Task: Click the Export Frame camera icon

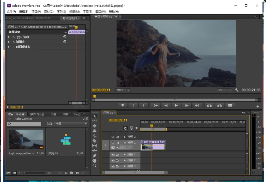Action: (230, 105)
